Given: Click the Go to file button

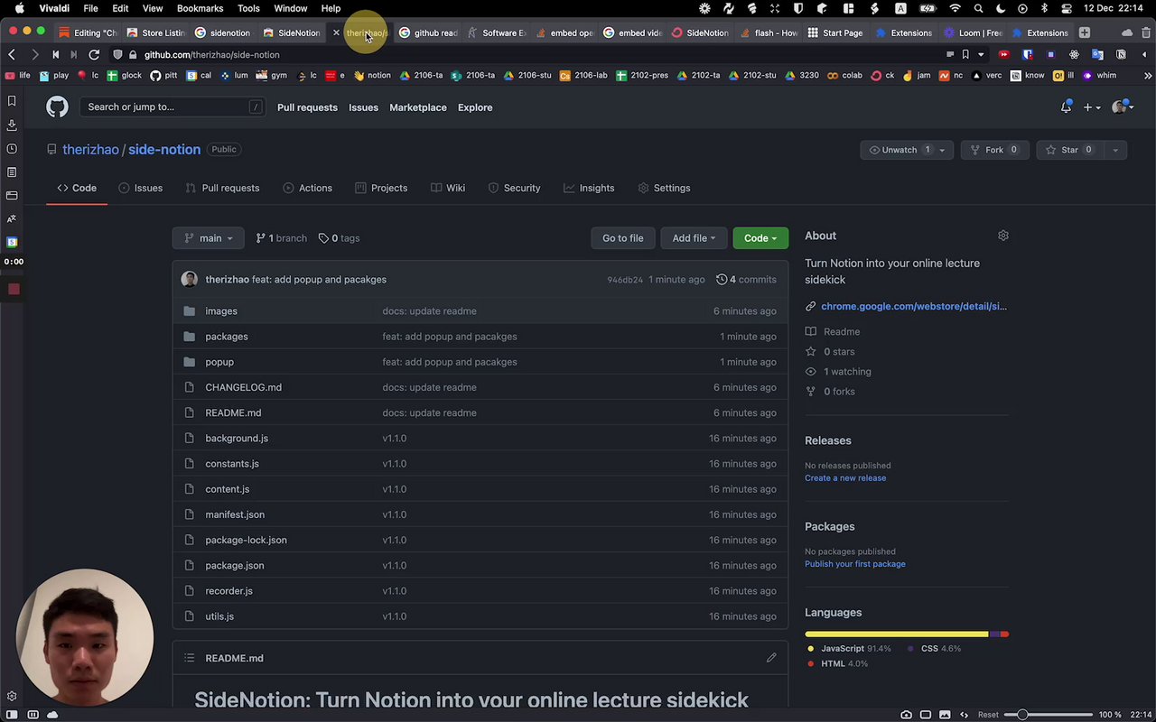Looking at the screenshot, I should tap(623, 238).
